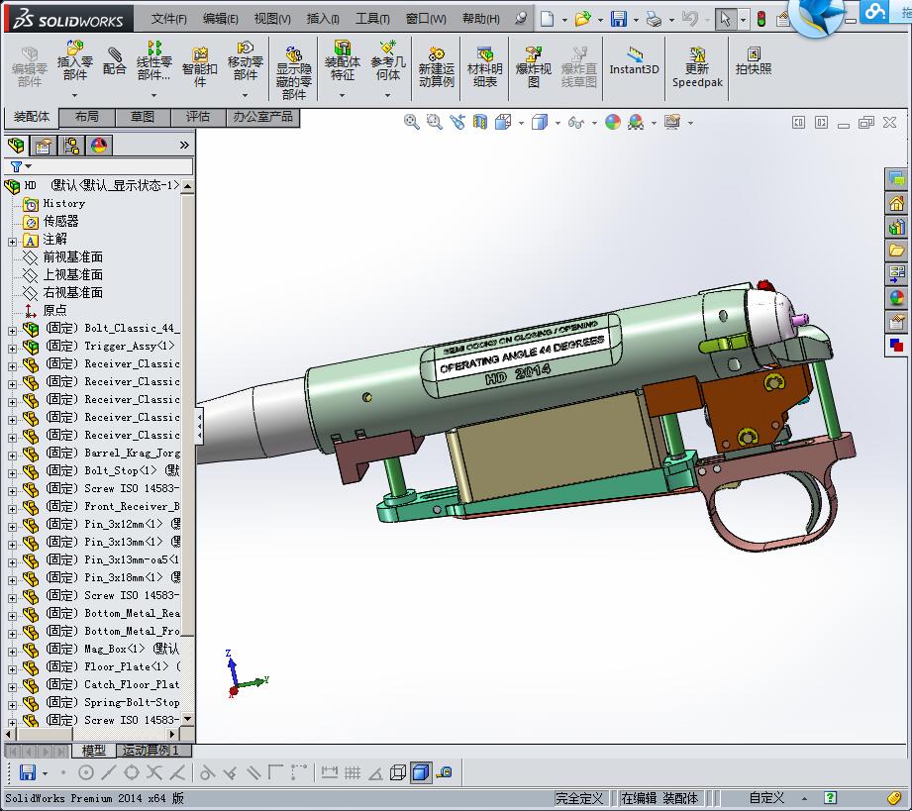Take a snapshot with 拍快照
The image size is (912, 811).
click(x=753, y=61)
